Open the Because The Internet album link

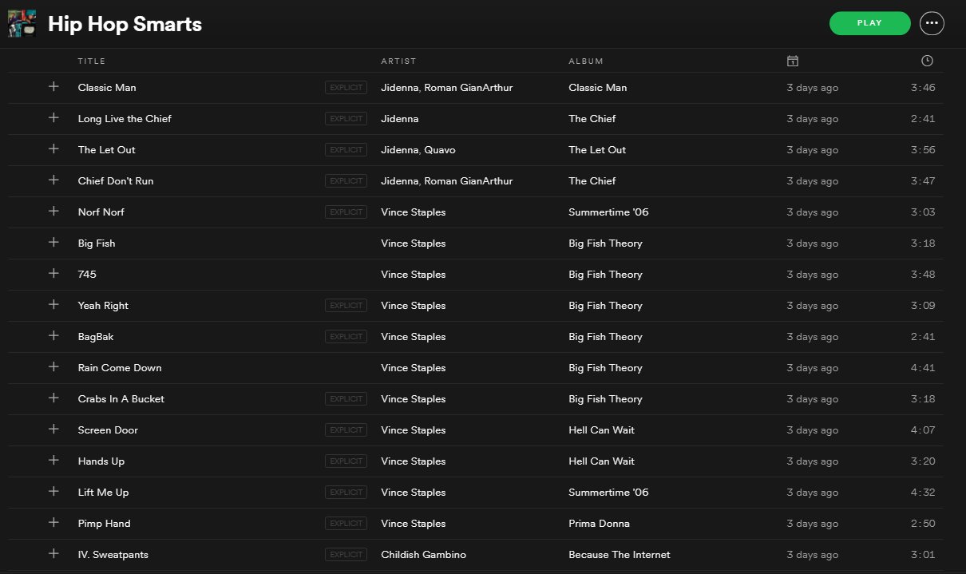[620, 555]
